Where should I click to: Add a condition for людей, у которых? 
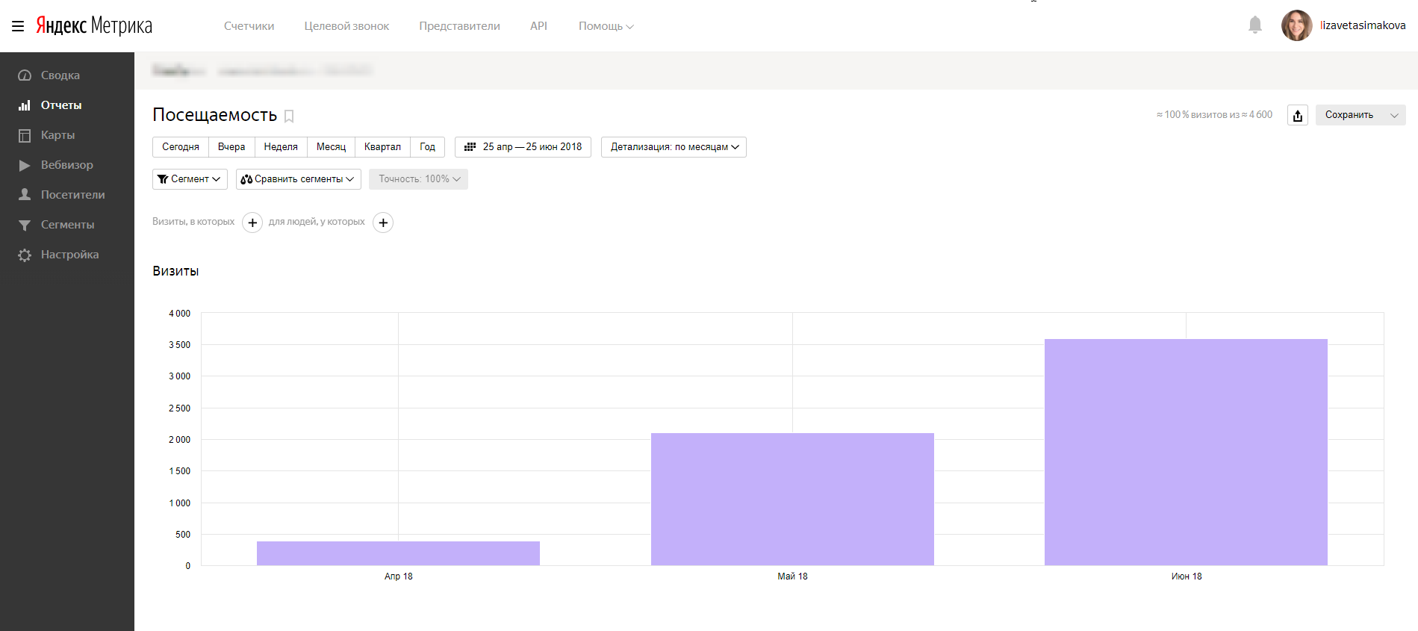tap(383, 223)
